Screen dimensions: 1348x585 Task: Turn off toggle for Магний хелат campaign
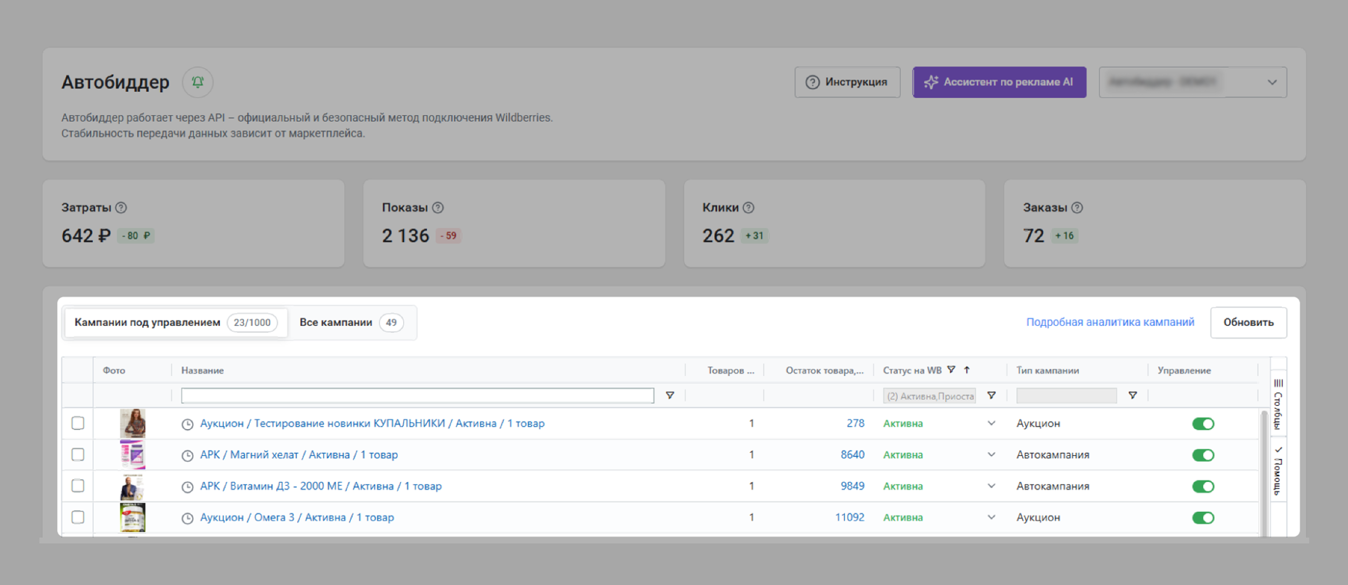(x=1203, y=455)
